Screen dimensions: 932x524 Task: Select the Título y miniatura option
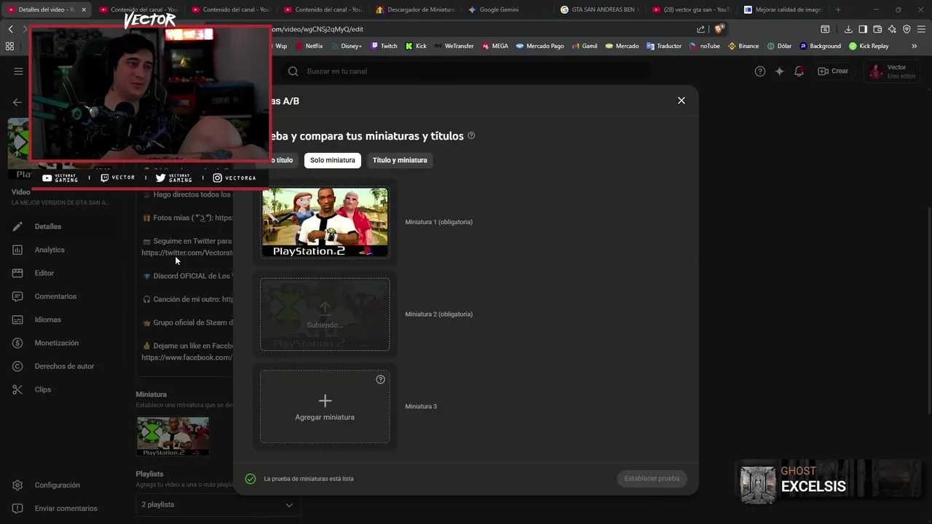tap(400, 160)
